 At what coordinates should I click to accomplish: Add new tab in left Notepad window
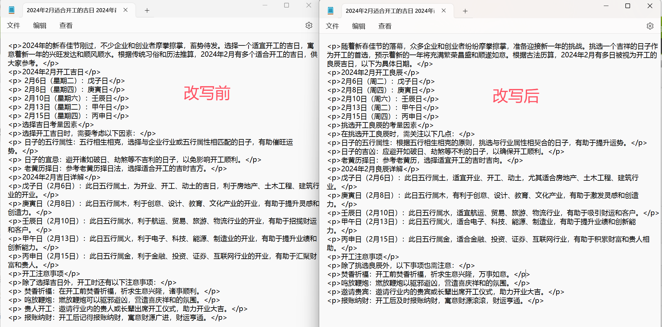click(x=147, y=10)
